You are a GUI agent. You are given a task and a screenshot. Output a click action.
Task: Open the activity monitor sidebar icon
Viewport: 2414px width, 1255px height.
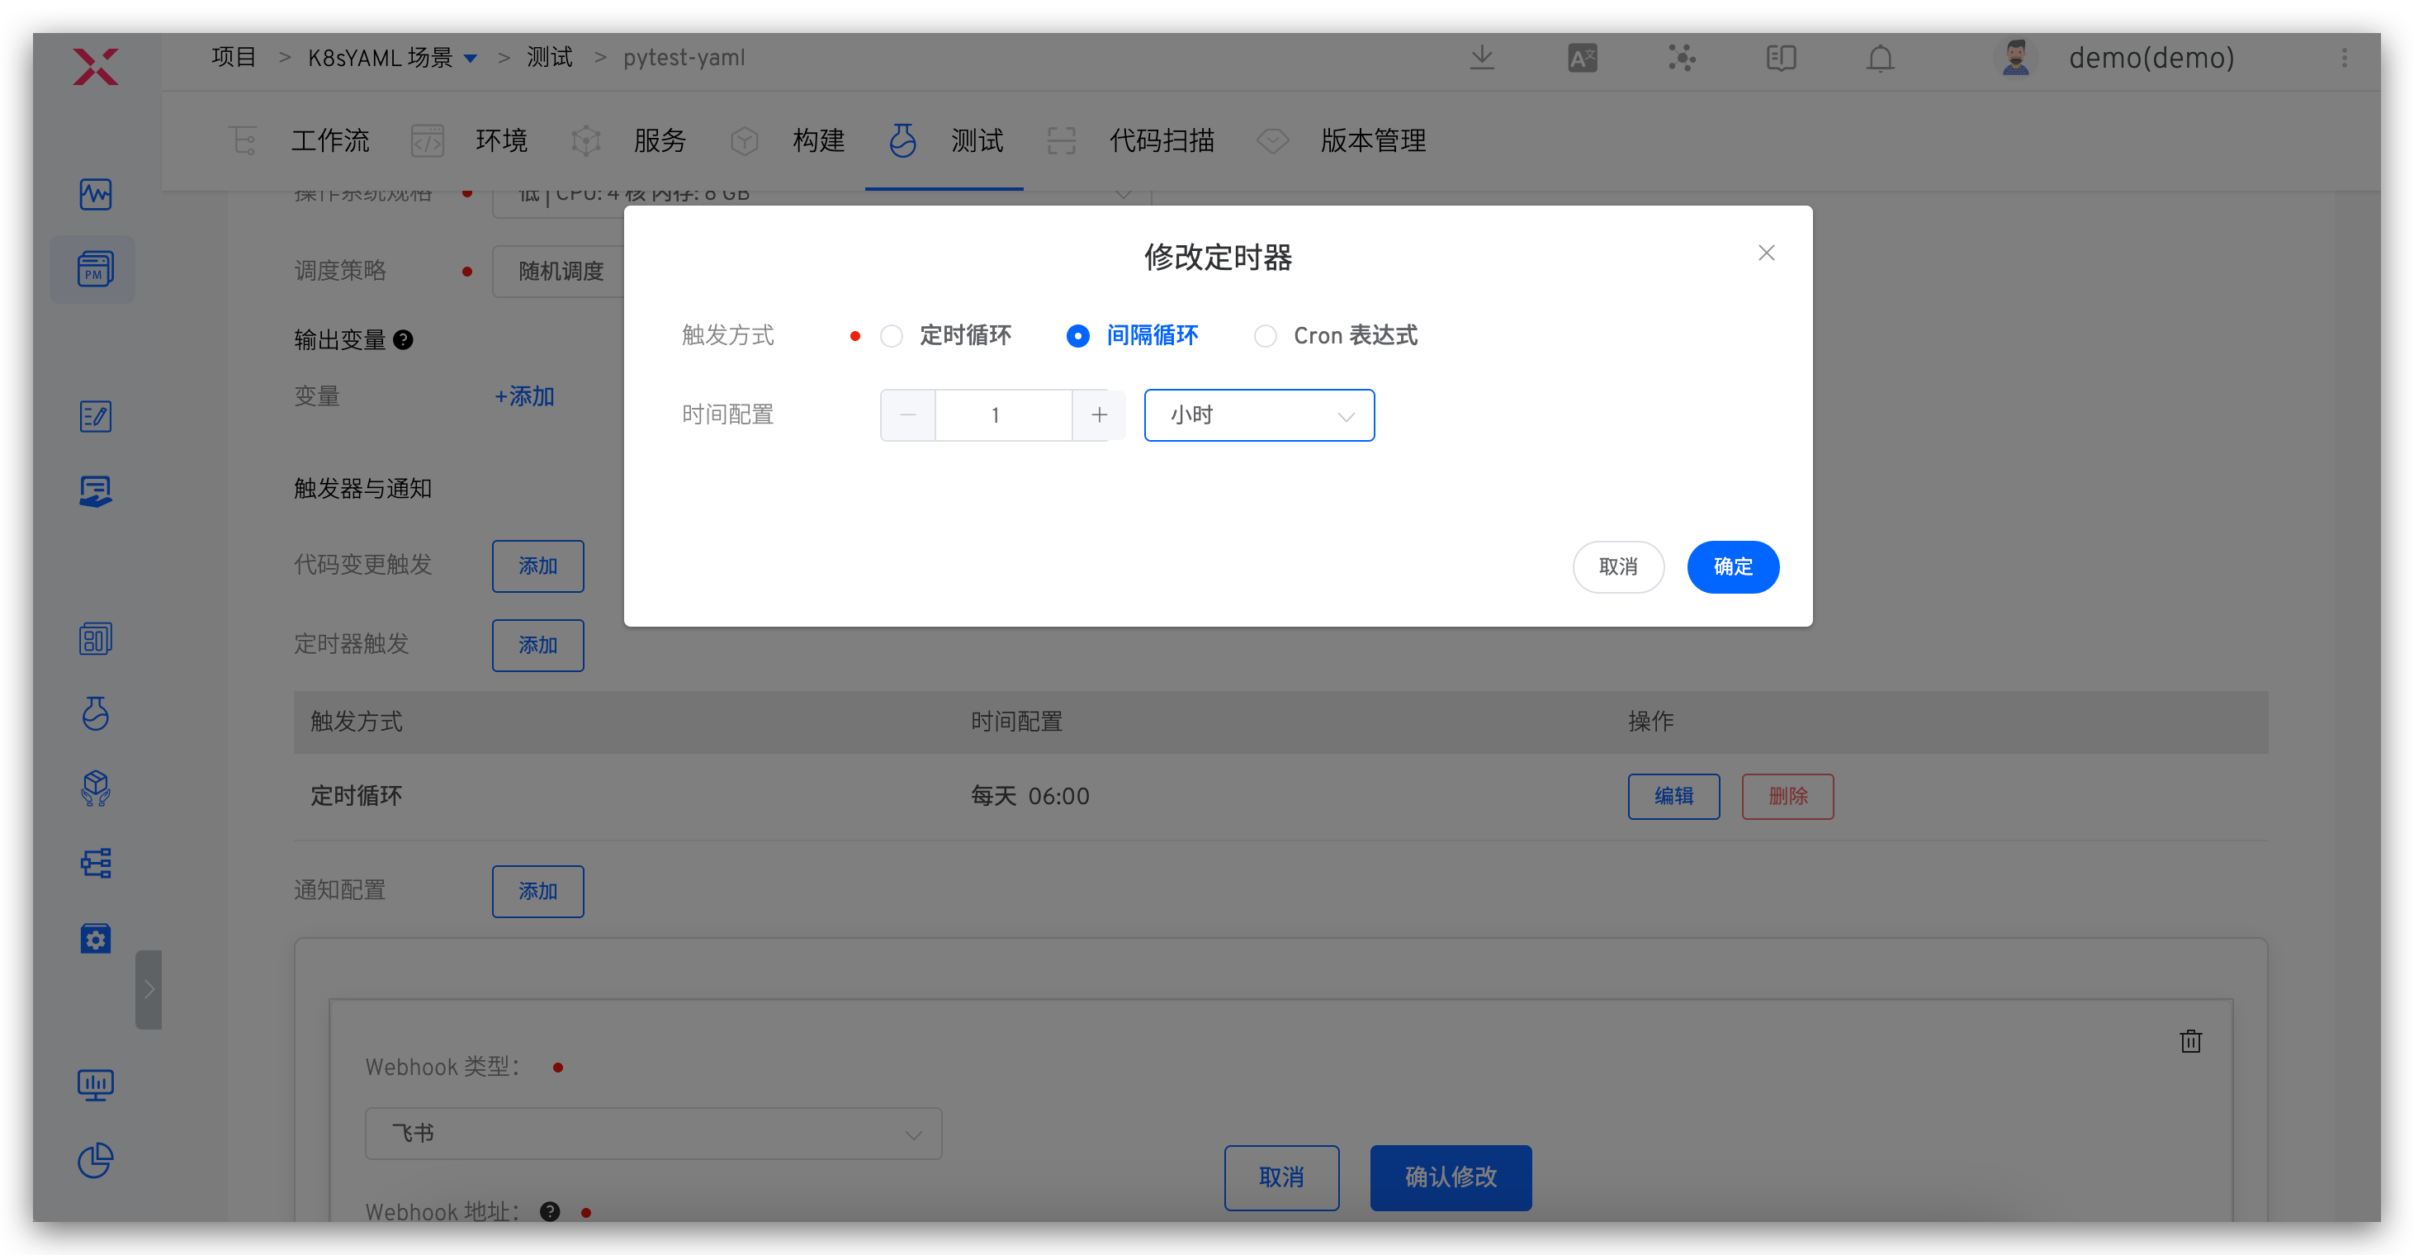click(x=95, y=194)
